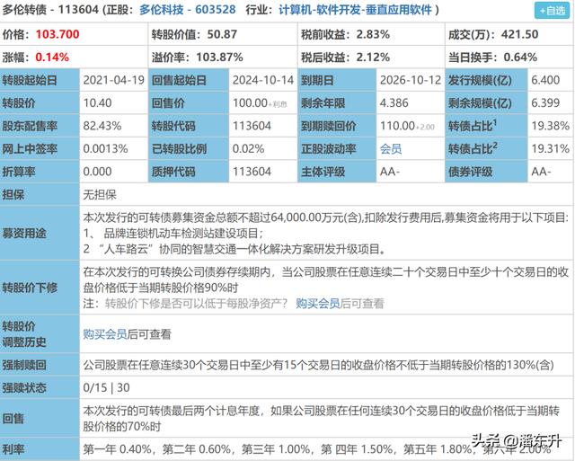The width and height of the screenshot is (575, 461).
Task: Click 转债占比2 value 19.31%
Action: coord(551,149)
